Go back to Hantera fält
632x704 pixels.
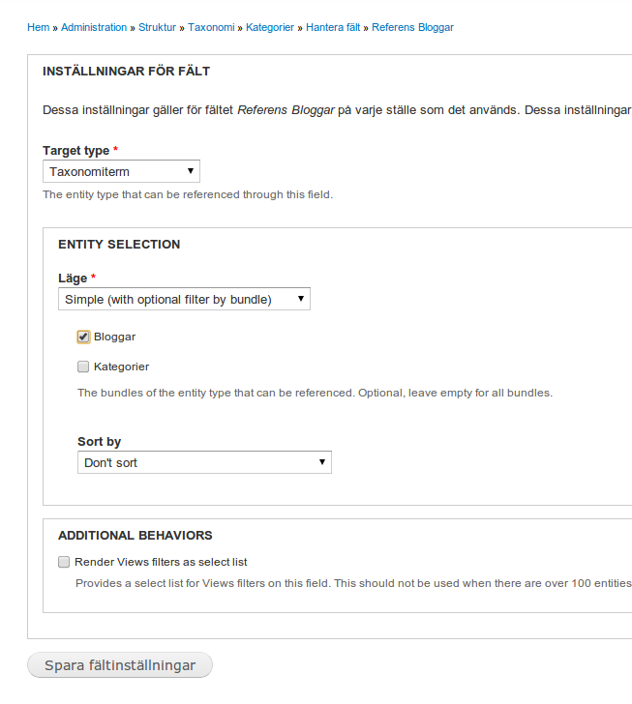pos(333,27)
